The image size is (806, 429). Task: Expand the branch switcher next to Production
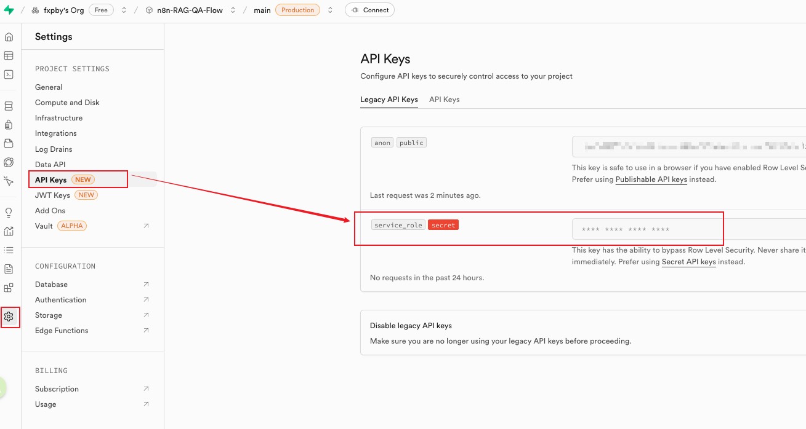tap(330, 10)
